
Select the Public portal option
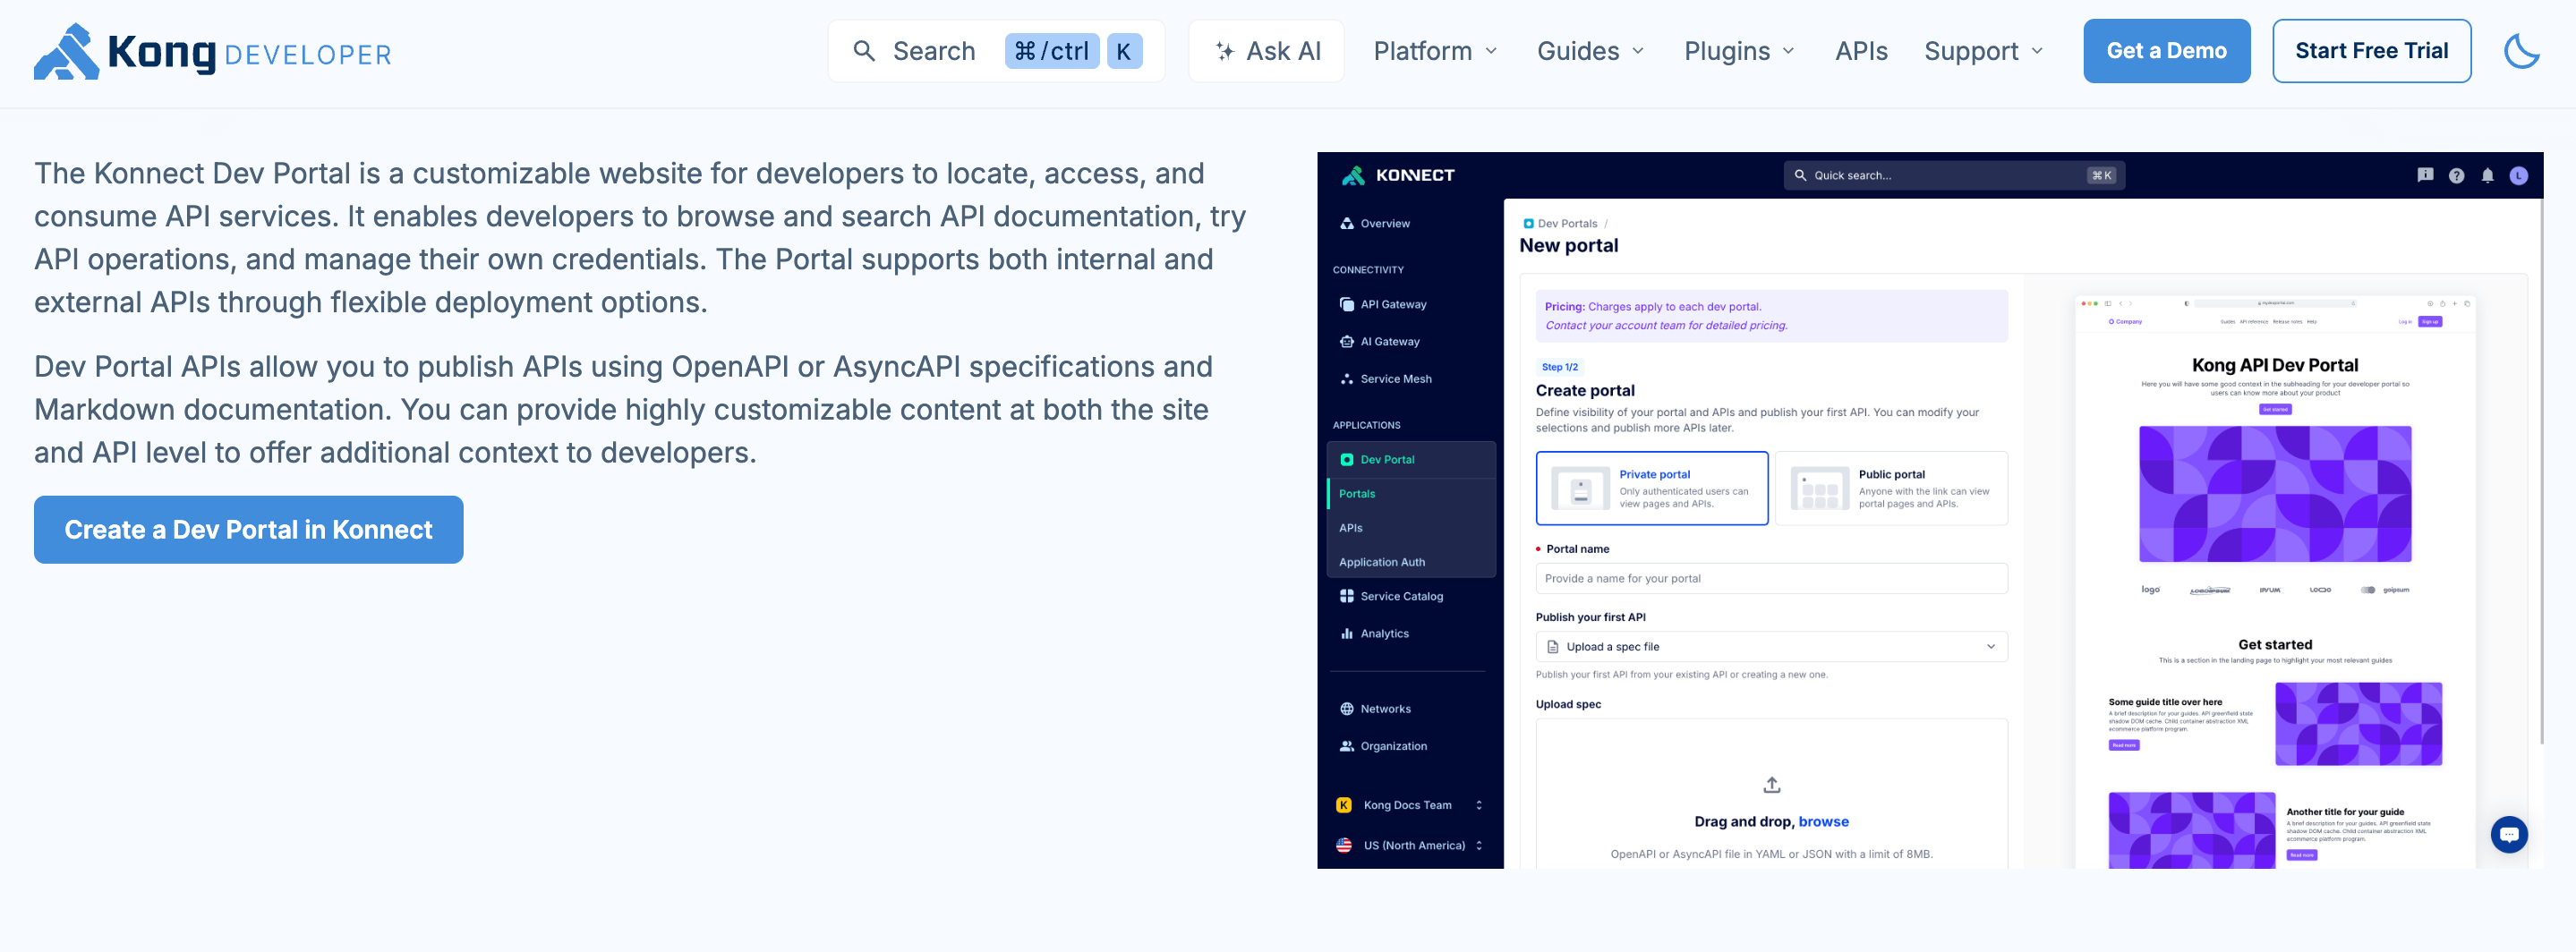(x=1893, y=488)
